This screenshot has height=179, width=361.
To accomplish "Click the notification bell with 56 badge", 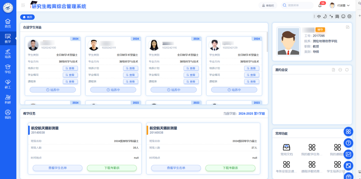I will tap(320, 6).
